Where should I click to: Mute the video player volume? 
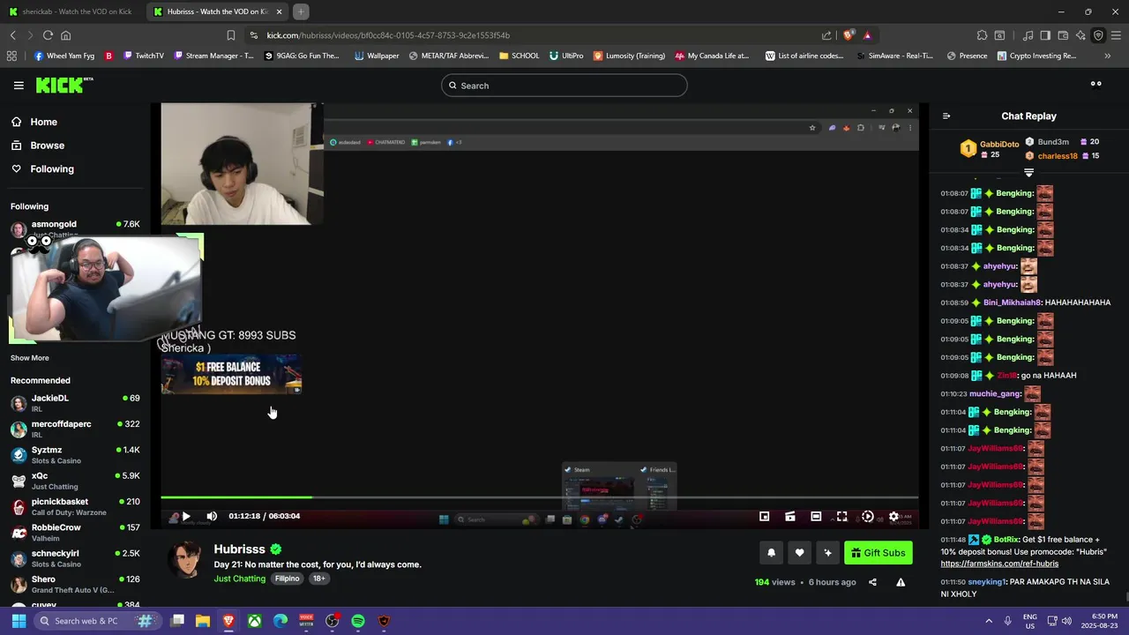point(212,516)
